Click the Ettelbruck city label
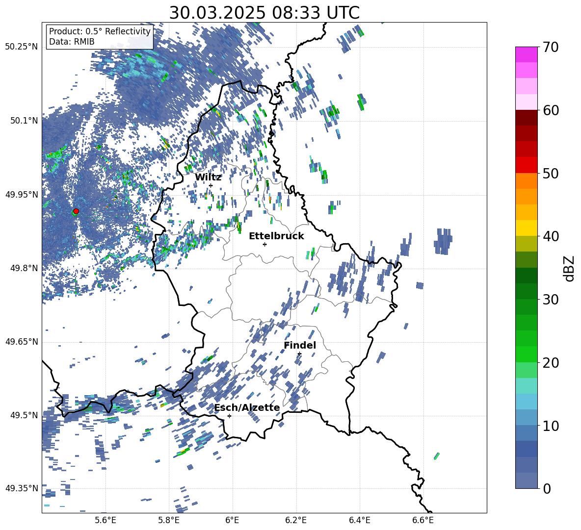Viewport: 581px width, 530px height. (276, 236)
